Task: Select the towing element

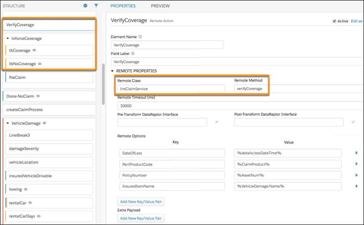Action: (x=49, y=189)
